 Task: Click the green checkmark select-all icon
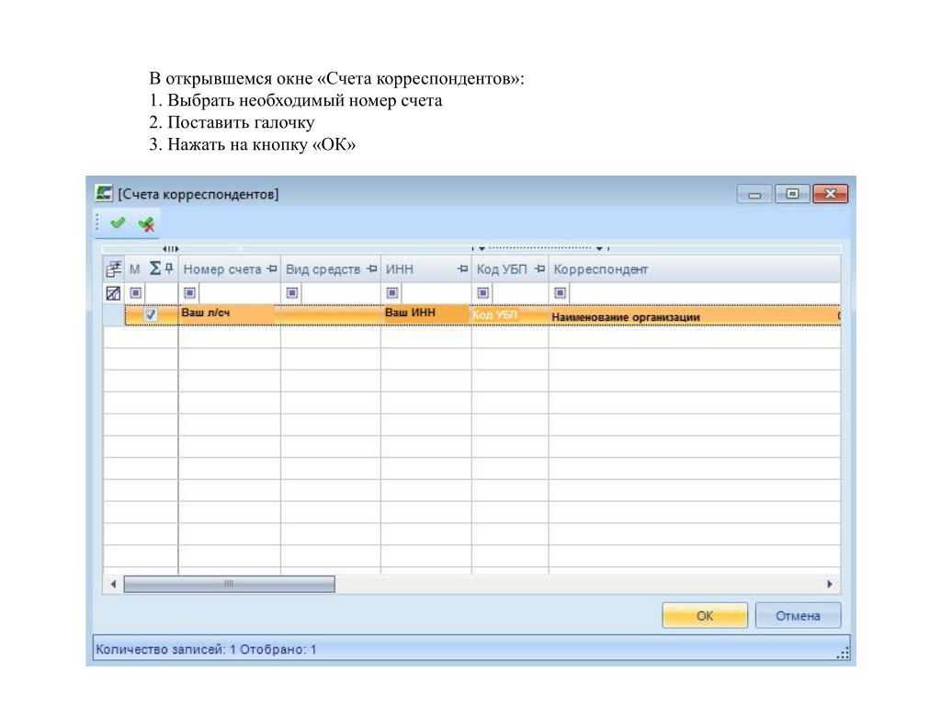point(118,223)
